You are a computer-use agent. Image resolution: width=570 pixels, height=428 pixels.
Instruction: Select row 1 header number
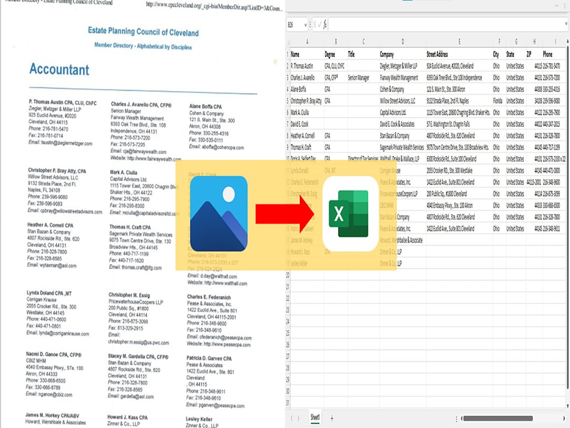pyautogui.click(x=287, y=54)
